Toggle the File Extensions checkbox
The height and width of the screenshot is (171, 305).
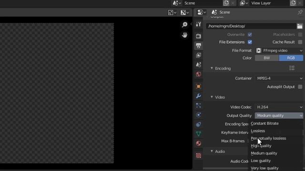250,42
